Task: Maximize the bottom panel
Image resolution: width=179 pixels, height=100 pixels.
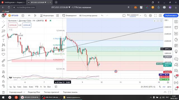Action: tap(170, 92)
